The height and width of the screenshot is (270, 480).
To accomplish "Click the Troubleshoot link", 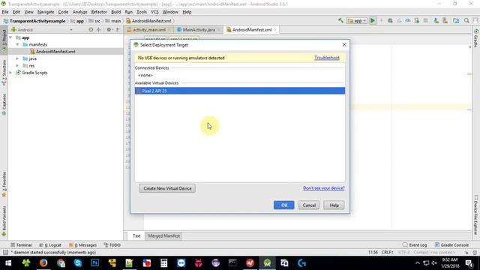I will click(x=327, y=58).
